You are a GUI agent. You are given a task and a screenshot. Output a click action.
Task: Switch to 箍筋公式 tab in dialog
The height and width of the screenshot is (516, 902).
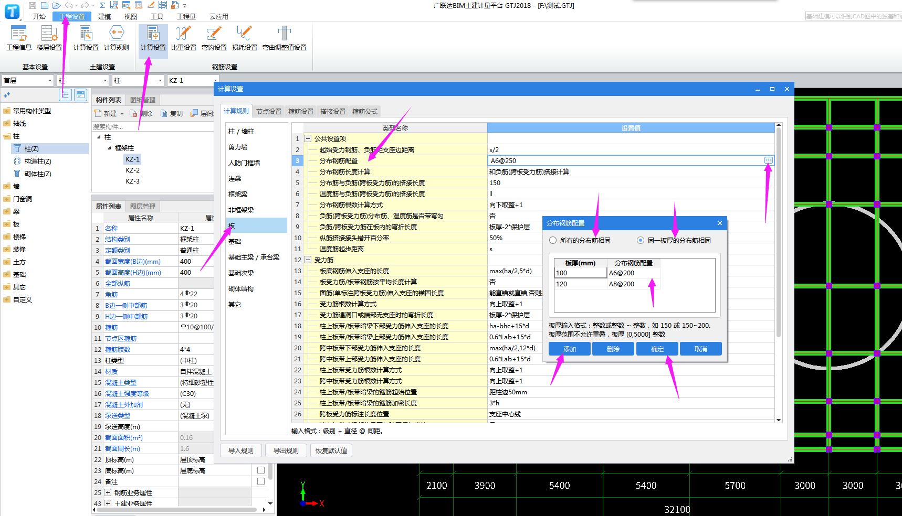point(365,111)
